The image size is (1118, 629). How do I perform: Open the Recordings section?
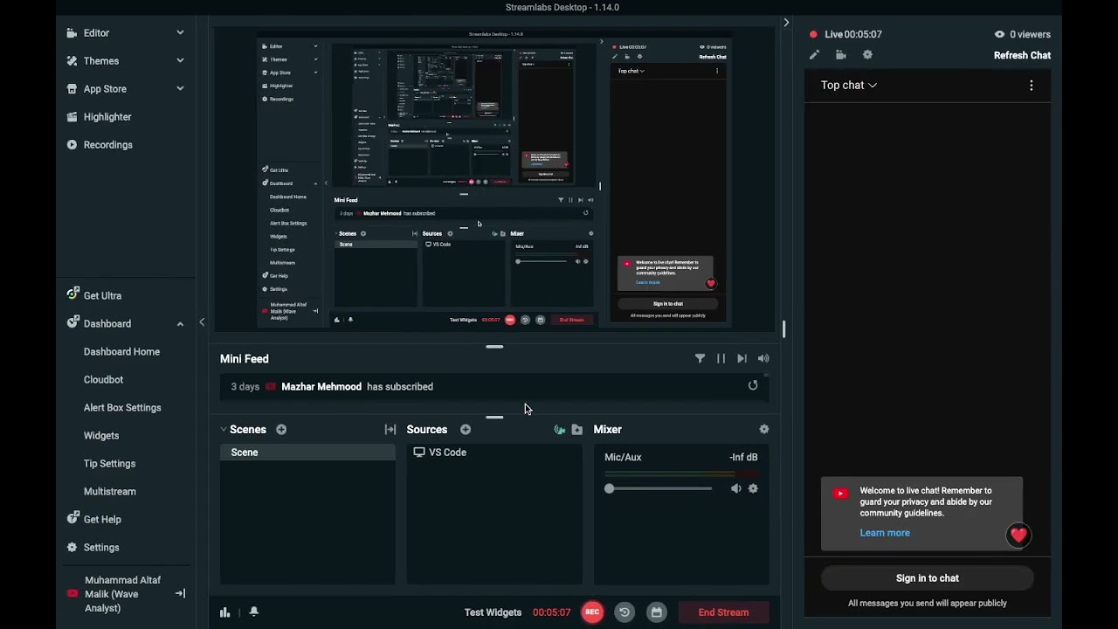(x=108, y=145)
